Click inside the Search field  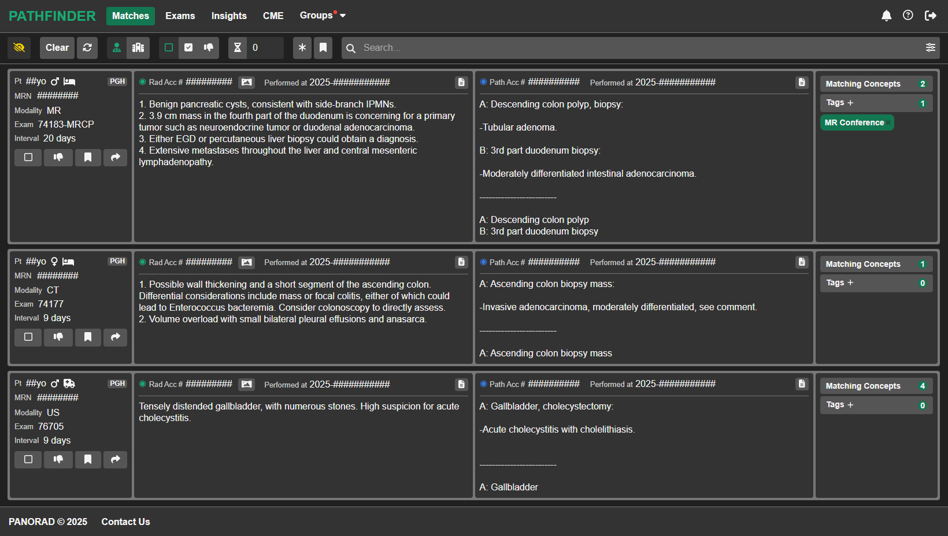(x=636, y=48)
